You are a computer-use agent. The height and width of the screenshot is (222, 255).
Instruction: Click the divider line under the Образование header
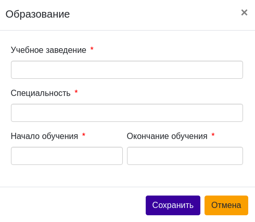[x=127, y=30]
